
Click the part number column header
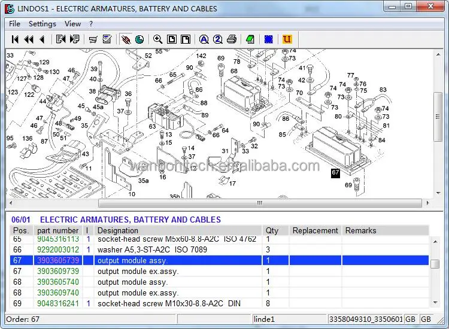pyautogui.click(x=57, y=230)
